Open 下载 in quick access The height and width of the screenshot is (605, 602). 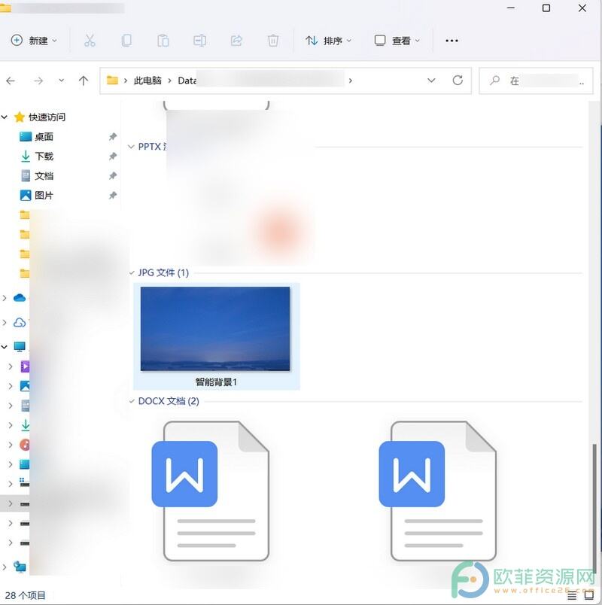click(44, 157)
